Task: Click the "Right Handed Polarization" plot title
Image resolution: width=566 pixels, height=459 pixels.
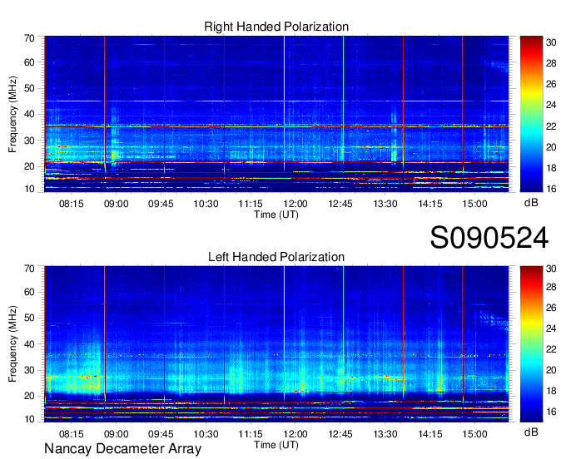Action: (276, 27)
